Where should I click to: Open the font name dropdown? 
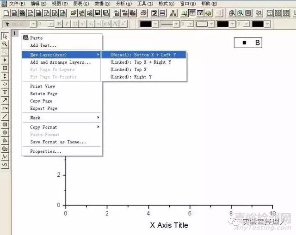point(33,24)
